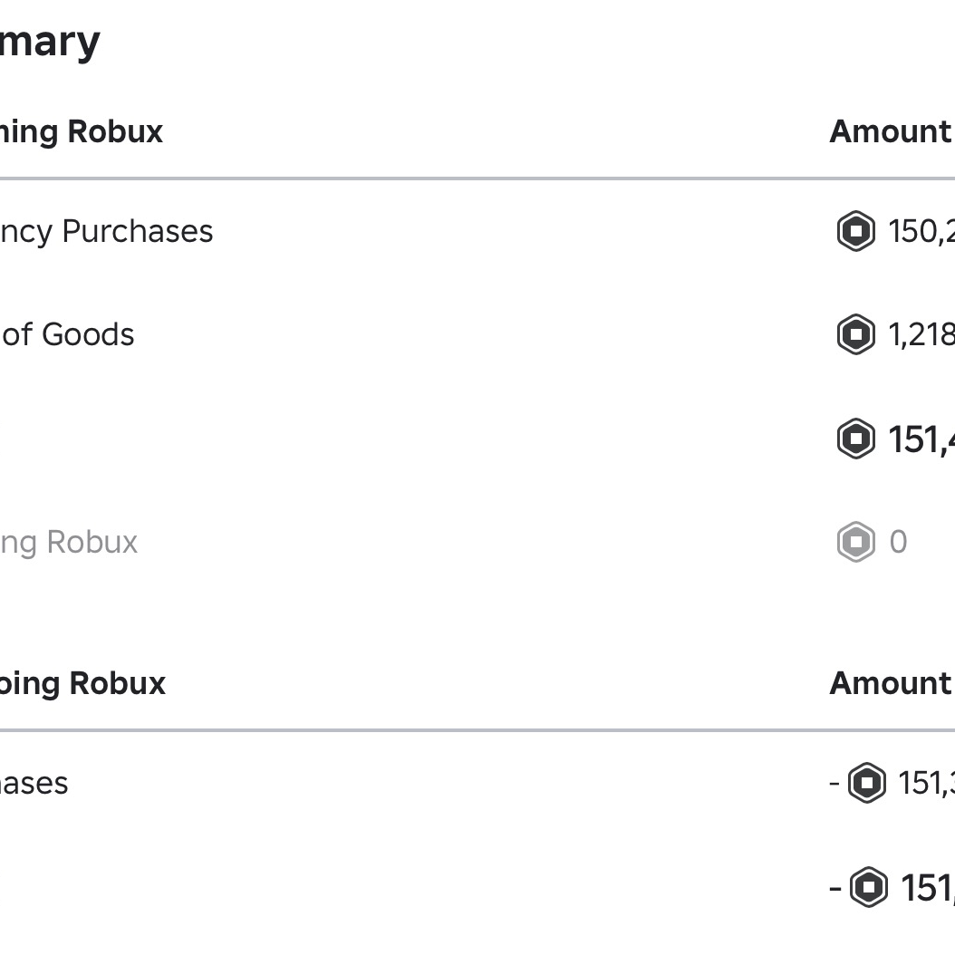Click the bold 151,4 incoming total value
This screenshot has width=955, height=955.
coord(921,439)
